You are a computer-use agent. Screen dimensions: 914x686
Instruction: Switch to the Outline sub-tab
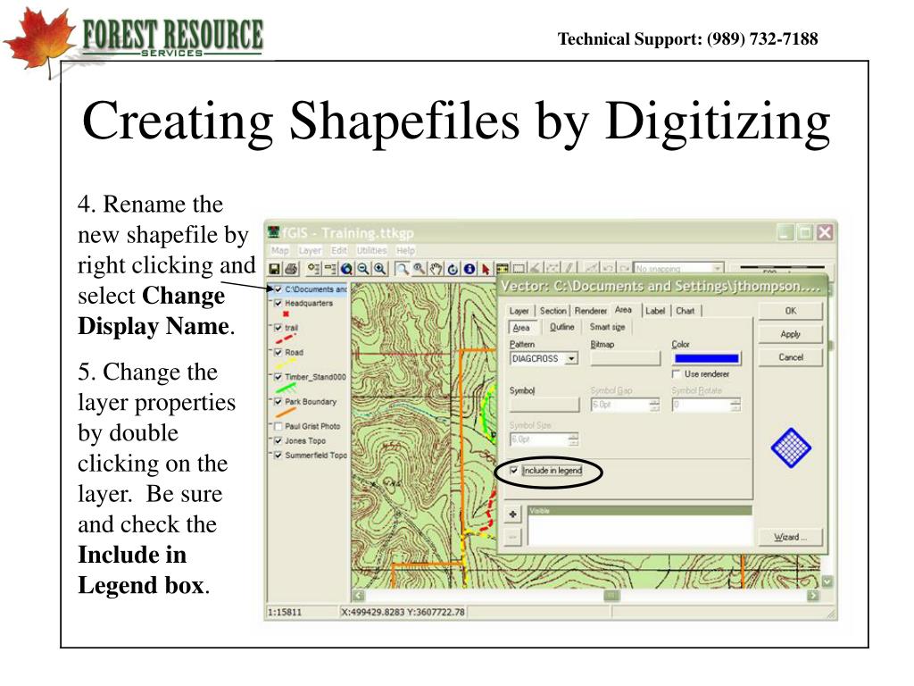pyautogui.click(x=562, y=327)
